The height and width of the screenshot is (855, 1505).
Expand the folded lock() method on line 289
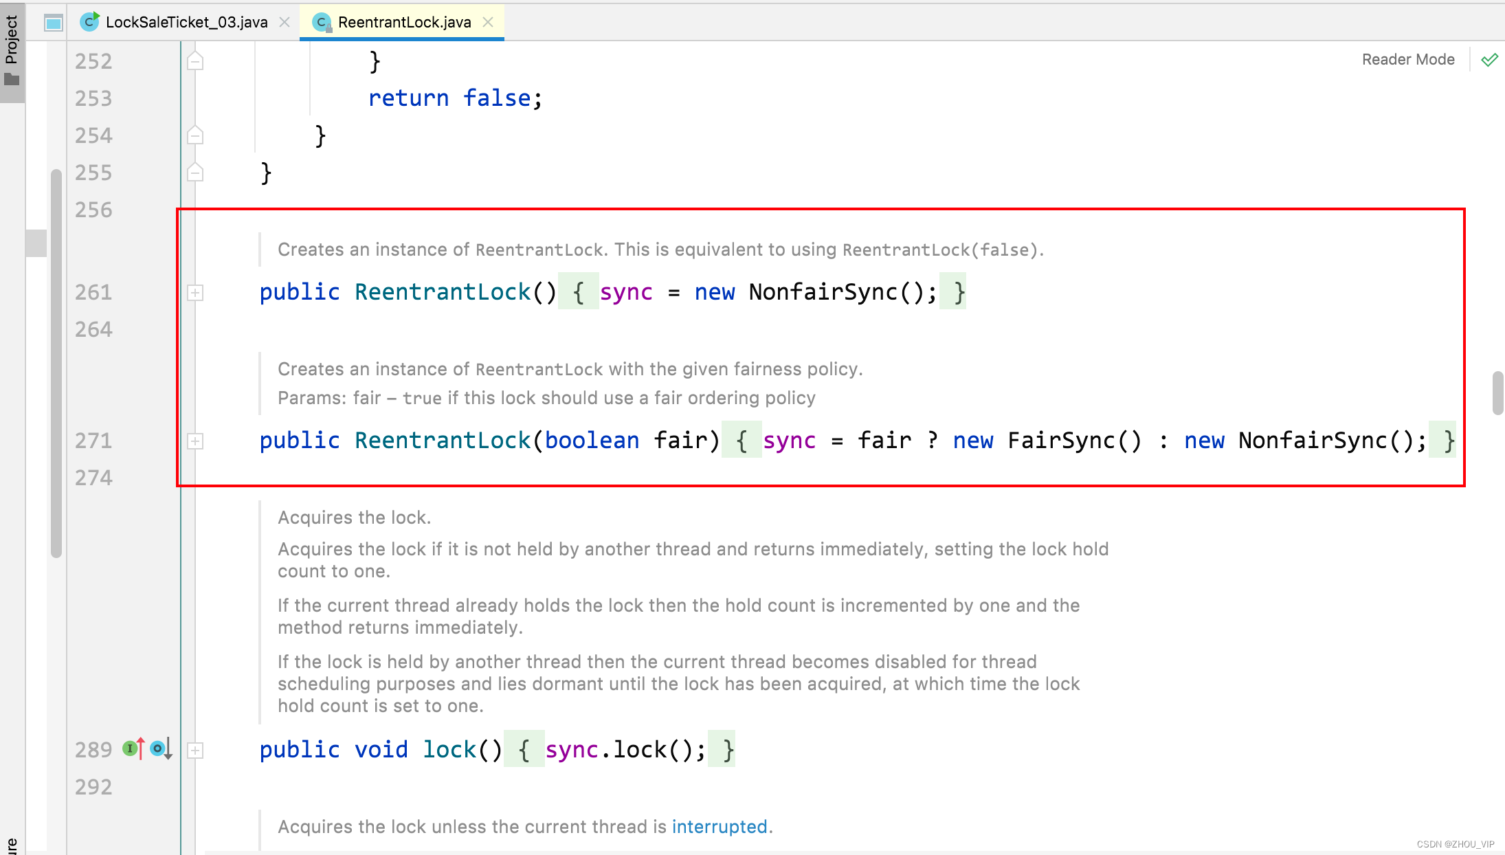[x=195, y=750]
